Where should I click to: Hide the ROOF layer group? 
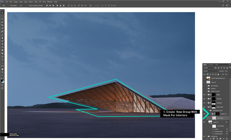point(204,95)
